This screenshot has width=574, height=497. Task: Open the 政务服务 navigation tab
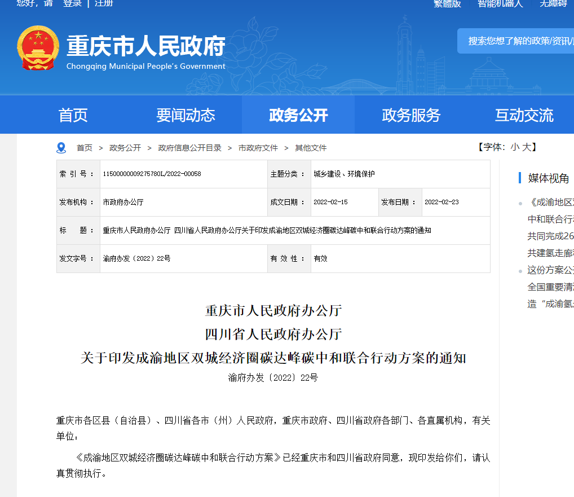[x=411, y=115]
